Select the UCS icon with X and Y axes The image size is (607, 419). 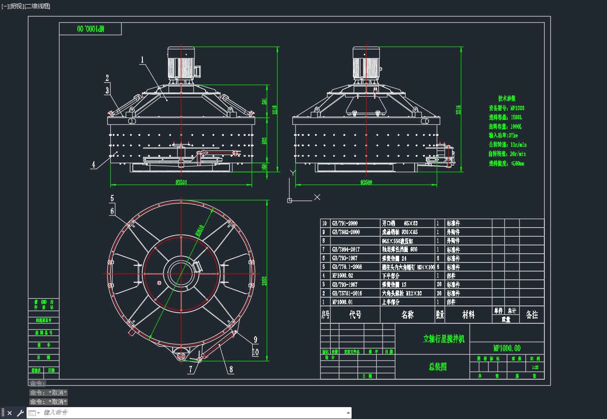pyautogui.click(x=304, y=186)
